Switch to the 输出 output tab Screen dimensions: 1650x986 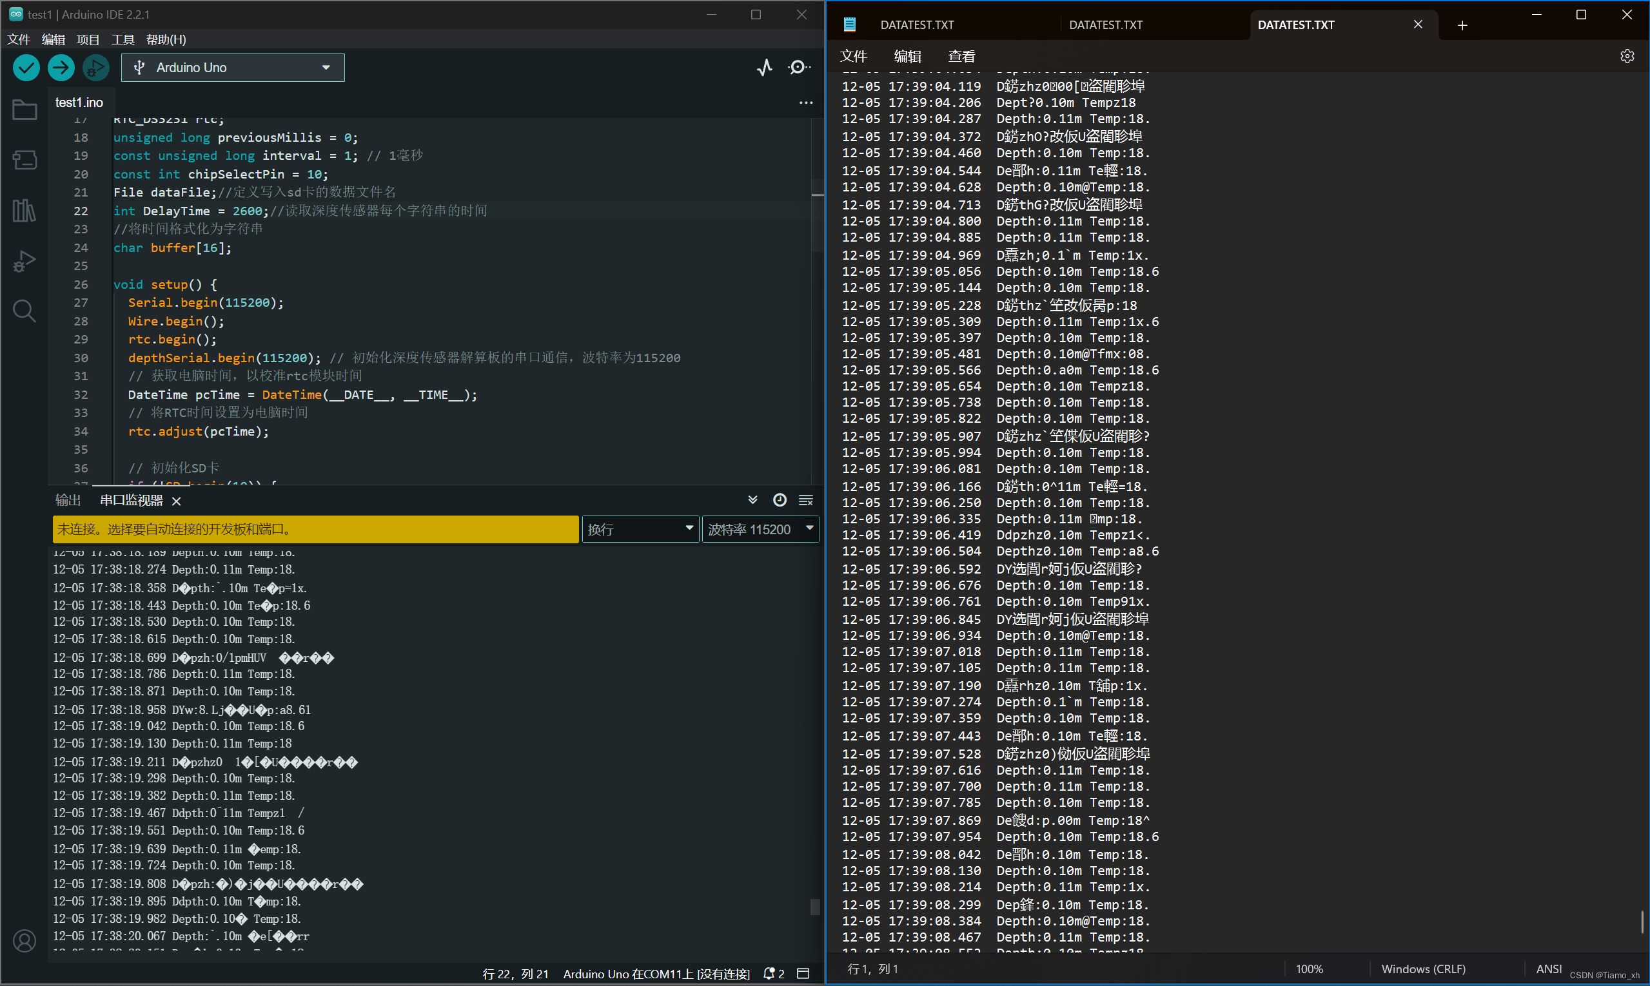[68, 499]
